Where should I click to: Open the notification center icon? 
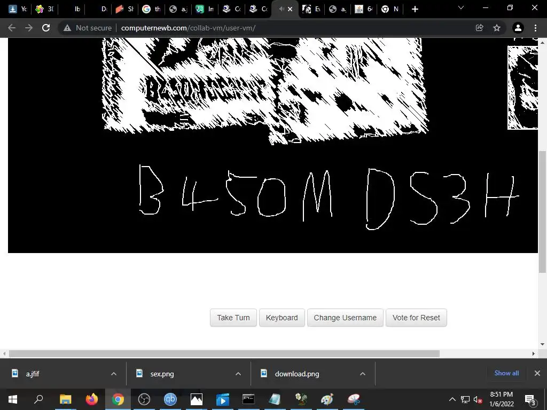click(530, 399)
